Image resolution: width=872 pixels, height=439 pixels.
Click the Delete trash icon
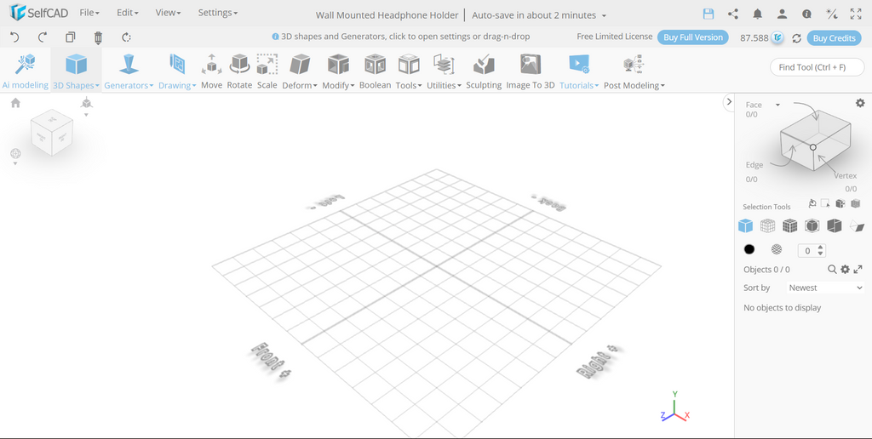99,37
